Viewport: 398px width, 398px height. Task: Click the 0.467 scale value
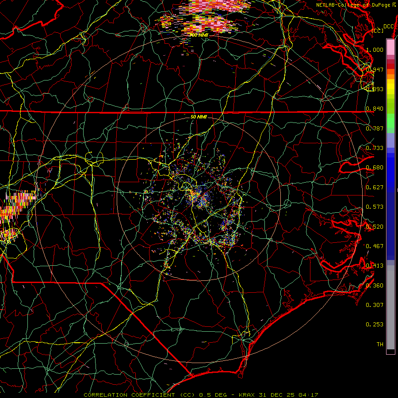pos(375,246)
